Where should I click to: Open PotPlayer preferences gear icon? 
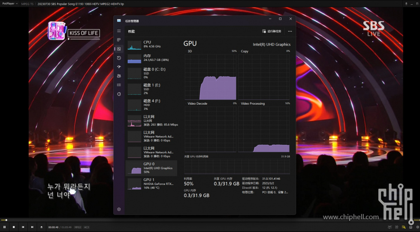tap(417, 227)
